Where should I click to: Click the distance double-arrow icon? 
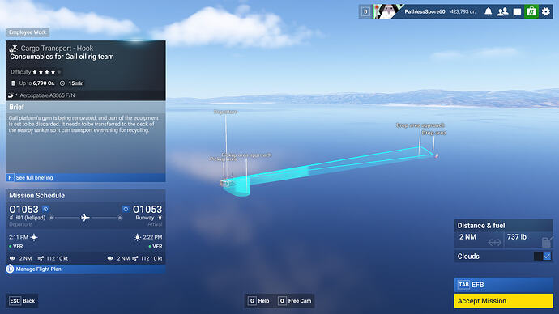pos(494,243)
